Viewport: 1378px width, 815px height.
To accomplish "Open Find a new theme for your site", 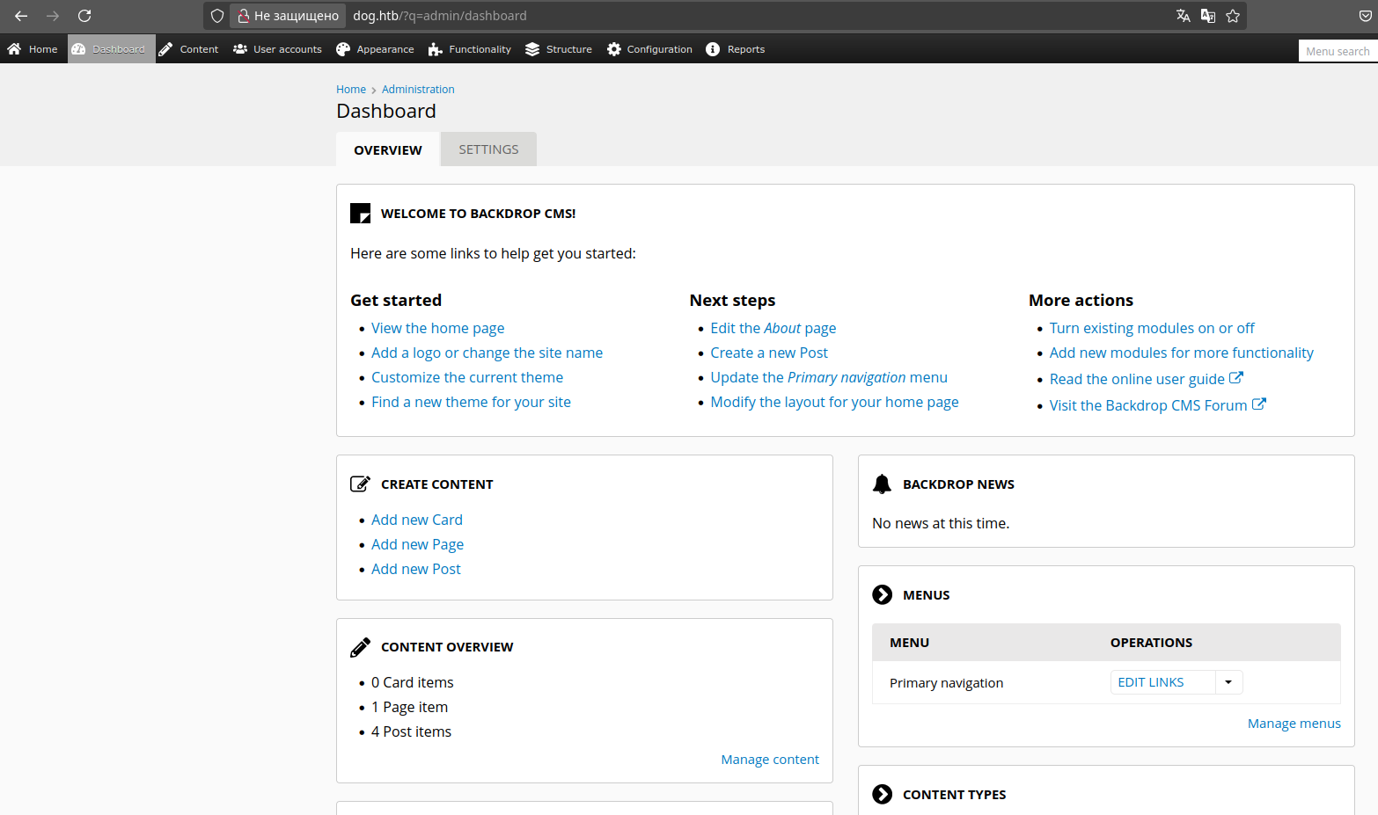I will pyautogui.click(x=471, y=402).
